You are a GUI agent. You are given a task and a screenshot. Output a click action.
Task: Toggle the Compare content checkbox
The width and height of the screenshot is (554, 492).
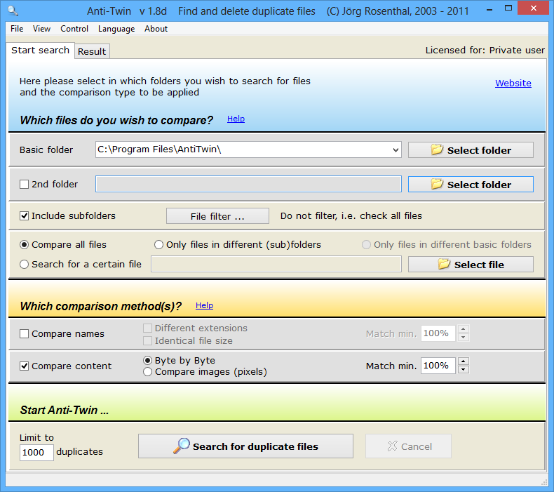[x=24, y=366]
